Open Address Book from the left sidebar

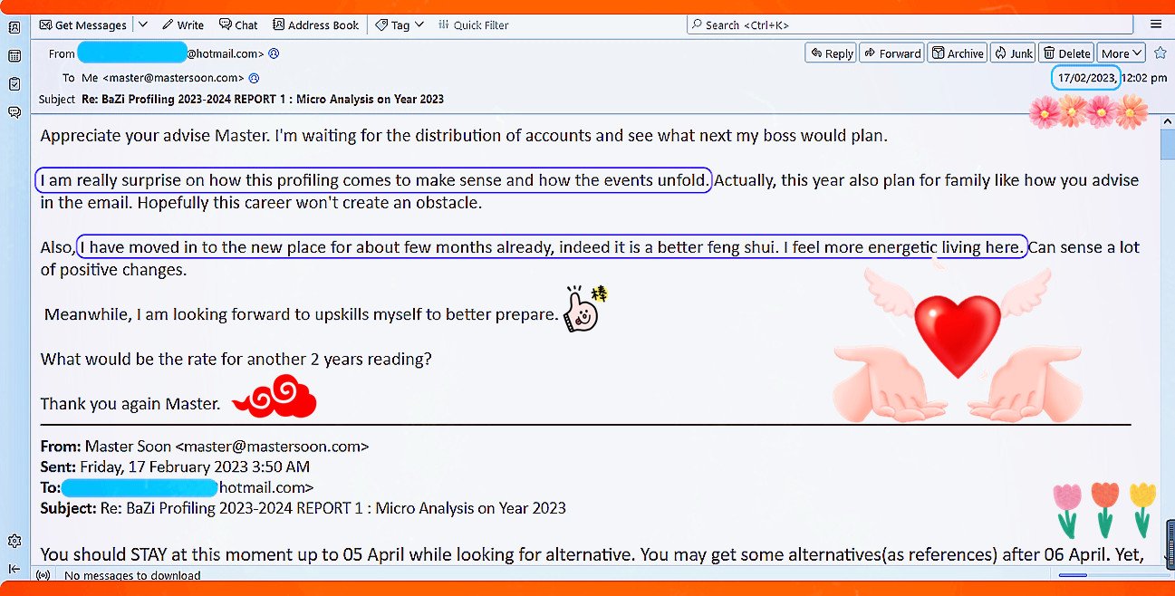pyautogui.click(x=14, y=27)
